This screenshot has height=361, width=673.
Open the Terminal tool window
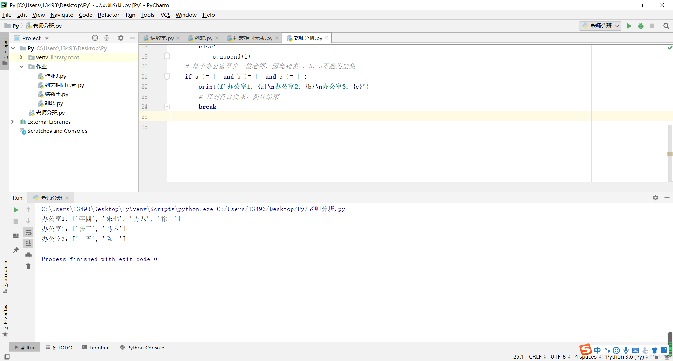point(96,347)
